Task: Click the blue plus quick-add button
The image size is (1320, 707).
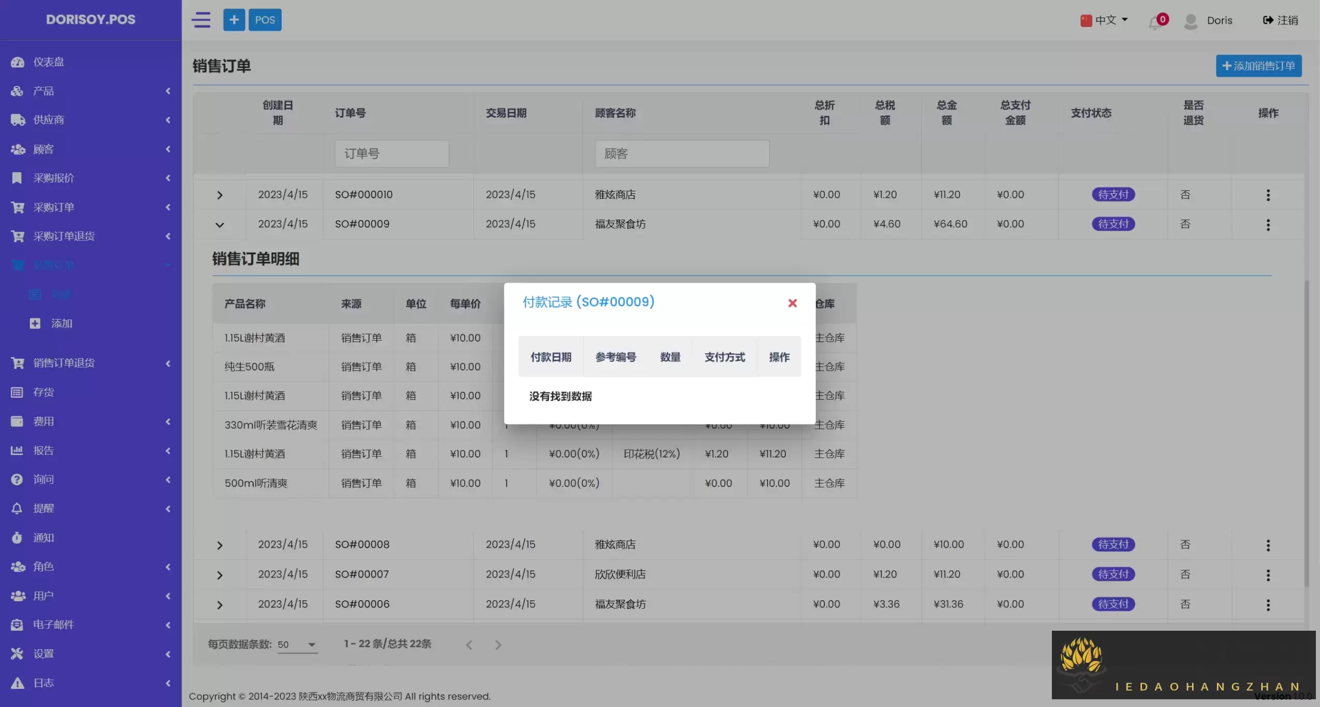Action: tap(234, 20)
